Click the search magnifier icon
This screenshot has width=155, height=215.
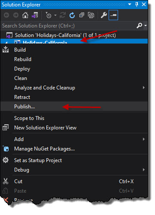pos(139,26)
